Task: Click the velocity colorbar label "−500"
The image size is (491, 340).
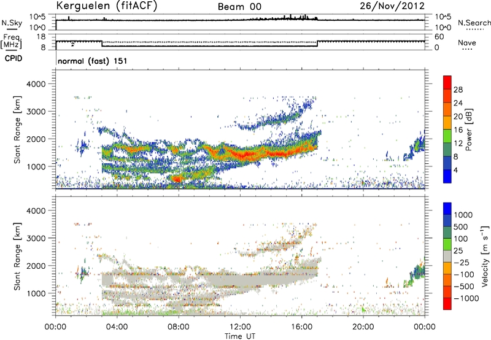Action: (464, 286)
